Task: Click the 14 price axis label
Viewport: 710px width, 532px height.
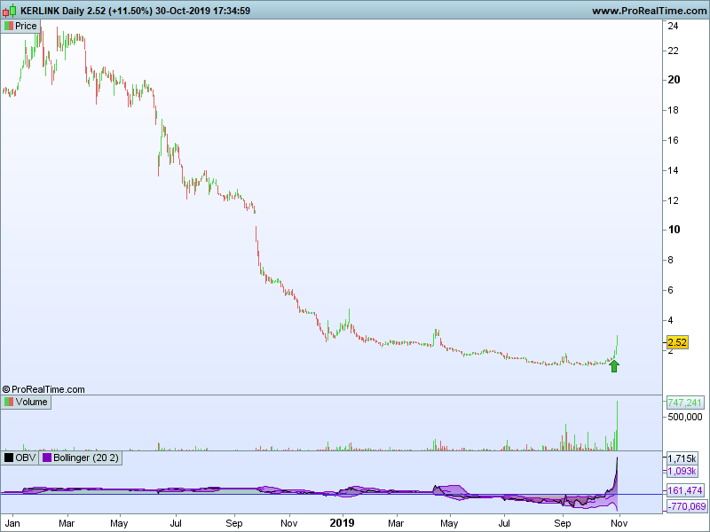Action: click(x=674, y=170)
